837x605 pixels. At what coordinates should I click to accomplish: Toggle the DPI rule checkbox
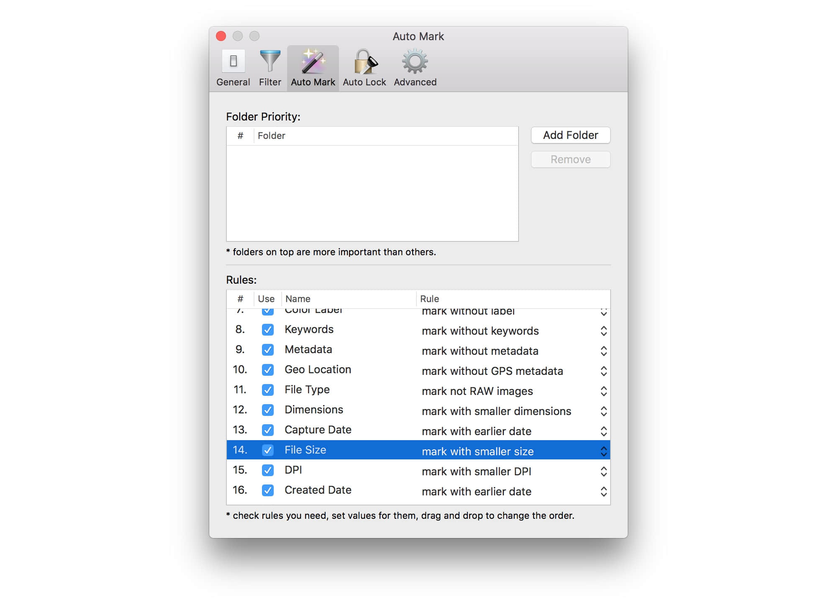coord(268,470)
